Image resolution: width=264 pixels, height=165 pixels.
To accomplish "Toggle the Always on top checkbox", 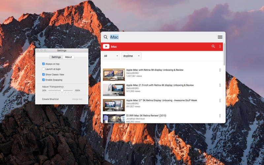I will pyautogui.click(x=44, y=64).
